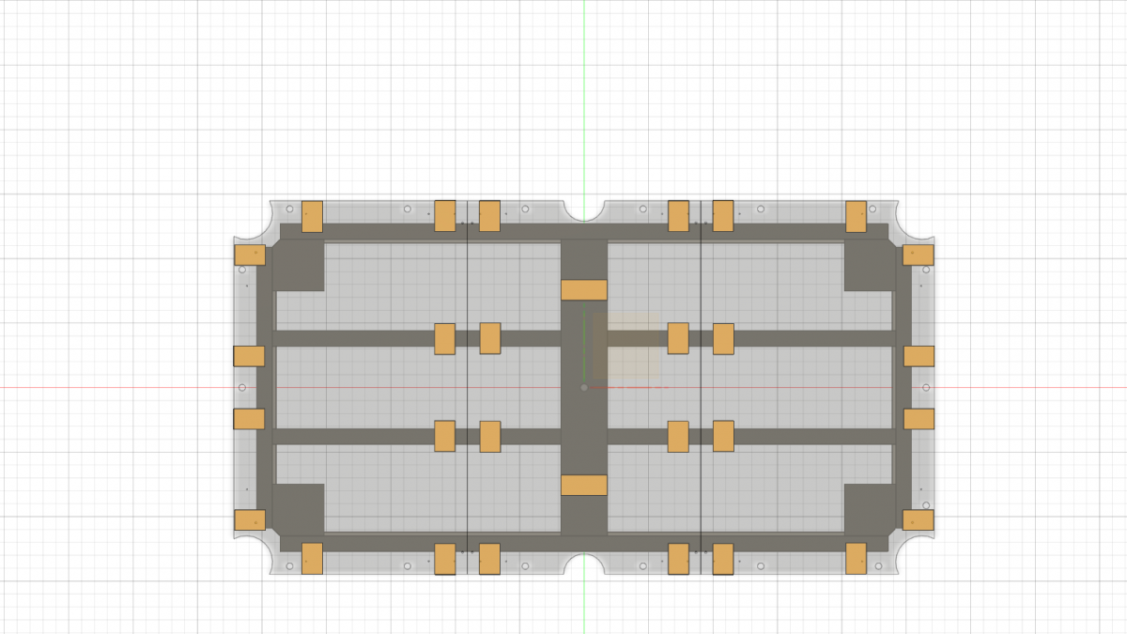
Task: Click the origin point at the axis intersection
Action: click(584, 387)
